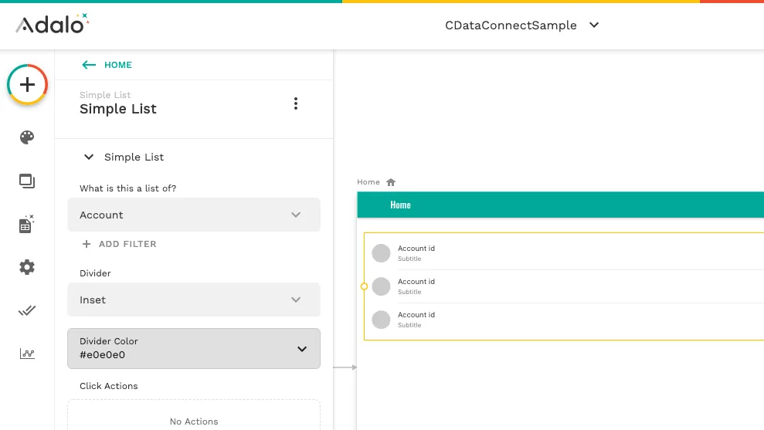This screenshot has width=764, height=430.
Task: Open the Publish double-checkmark icon
Action: (x=27, y=310)
